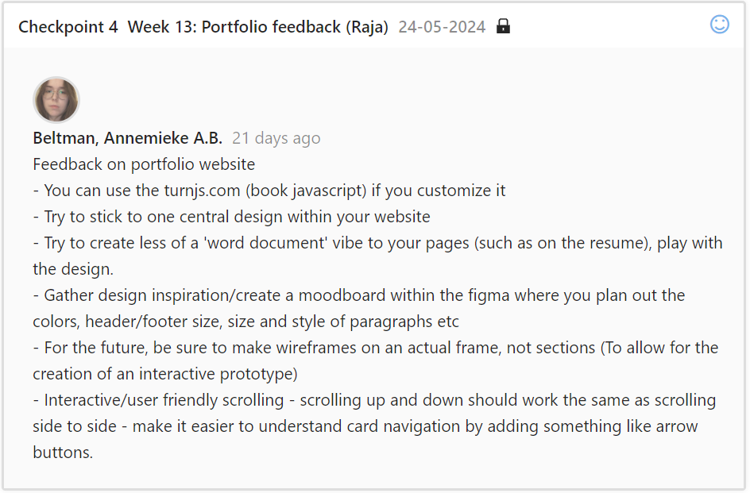Click the 'Feedback on portfolio website' line
Image resolution: width=750 pixels, height=493 pixels.
(x=144, y=164)
